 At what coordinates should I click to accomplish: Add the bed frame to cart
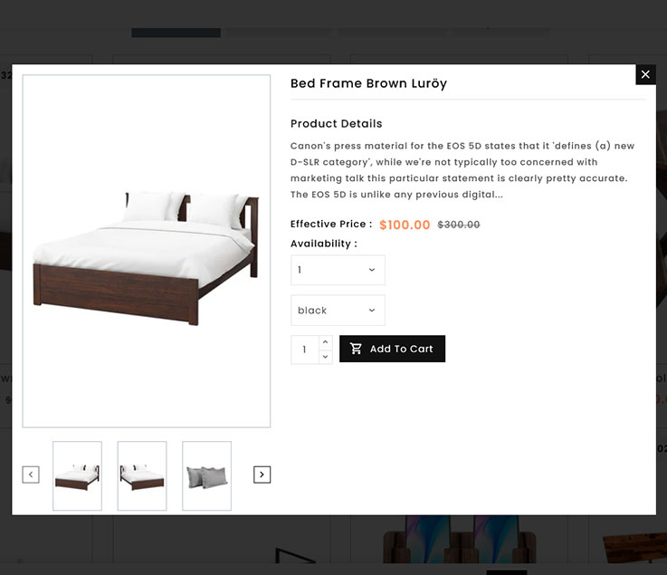coord(392,350)
